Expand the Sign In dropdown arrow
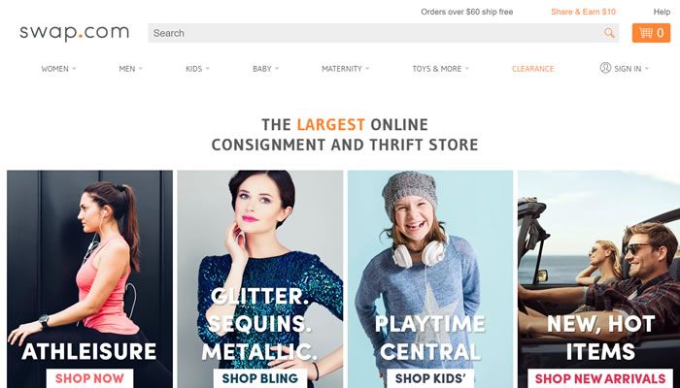 [x=647, y=69]
